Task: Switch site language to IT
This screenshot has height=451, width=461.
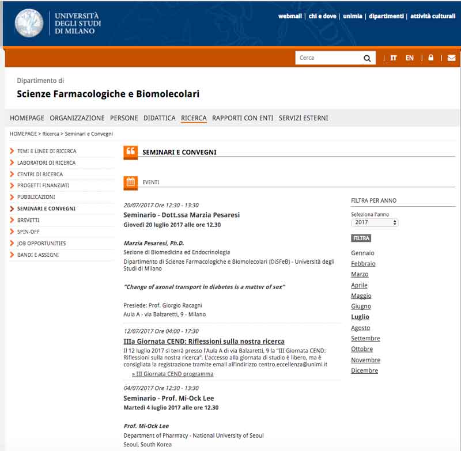Action: pyautogui.click(x=394, y=58)
